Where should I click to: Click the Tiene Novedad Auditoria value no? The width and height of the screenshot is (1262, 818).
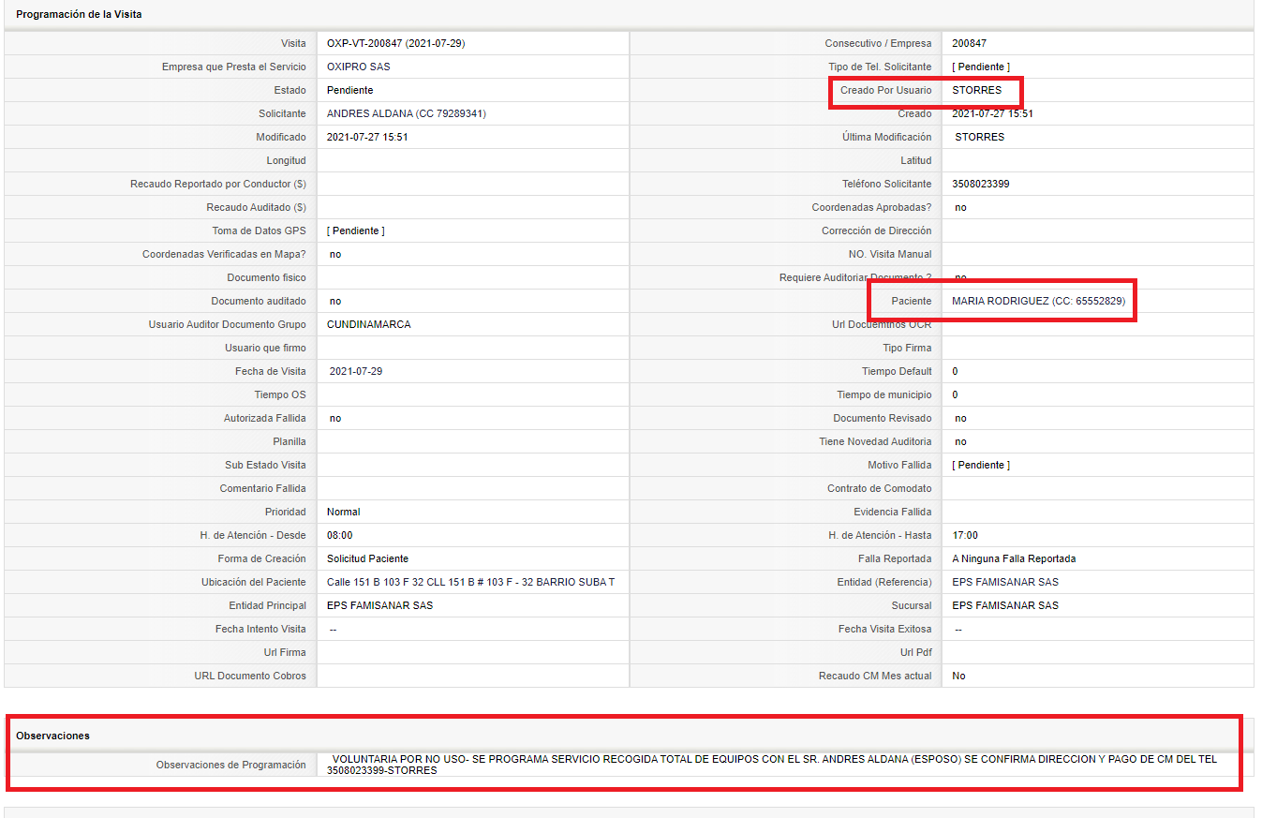click(x=961, y=441)
